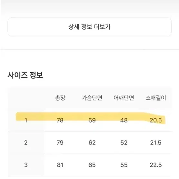Choose the size 2 row label
The height and width of the screenshot is (179, 179).
26,143
